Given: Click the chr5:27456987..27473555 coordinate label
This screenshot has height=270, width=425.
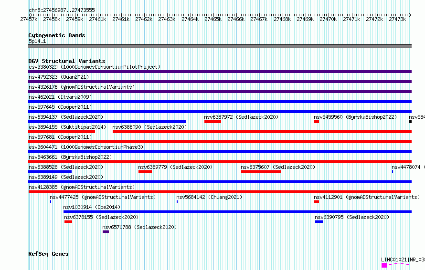Looking at the screenshot, I should pos(62,10).
